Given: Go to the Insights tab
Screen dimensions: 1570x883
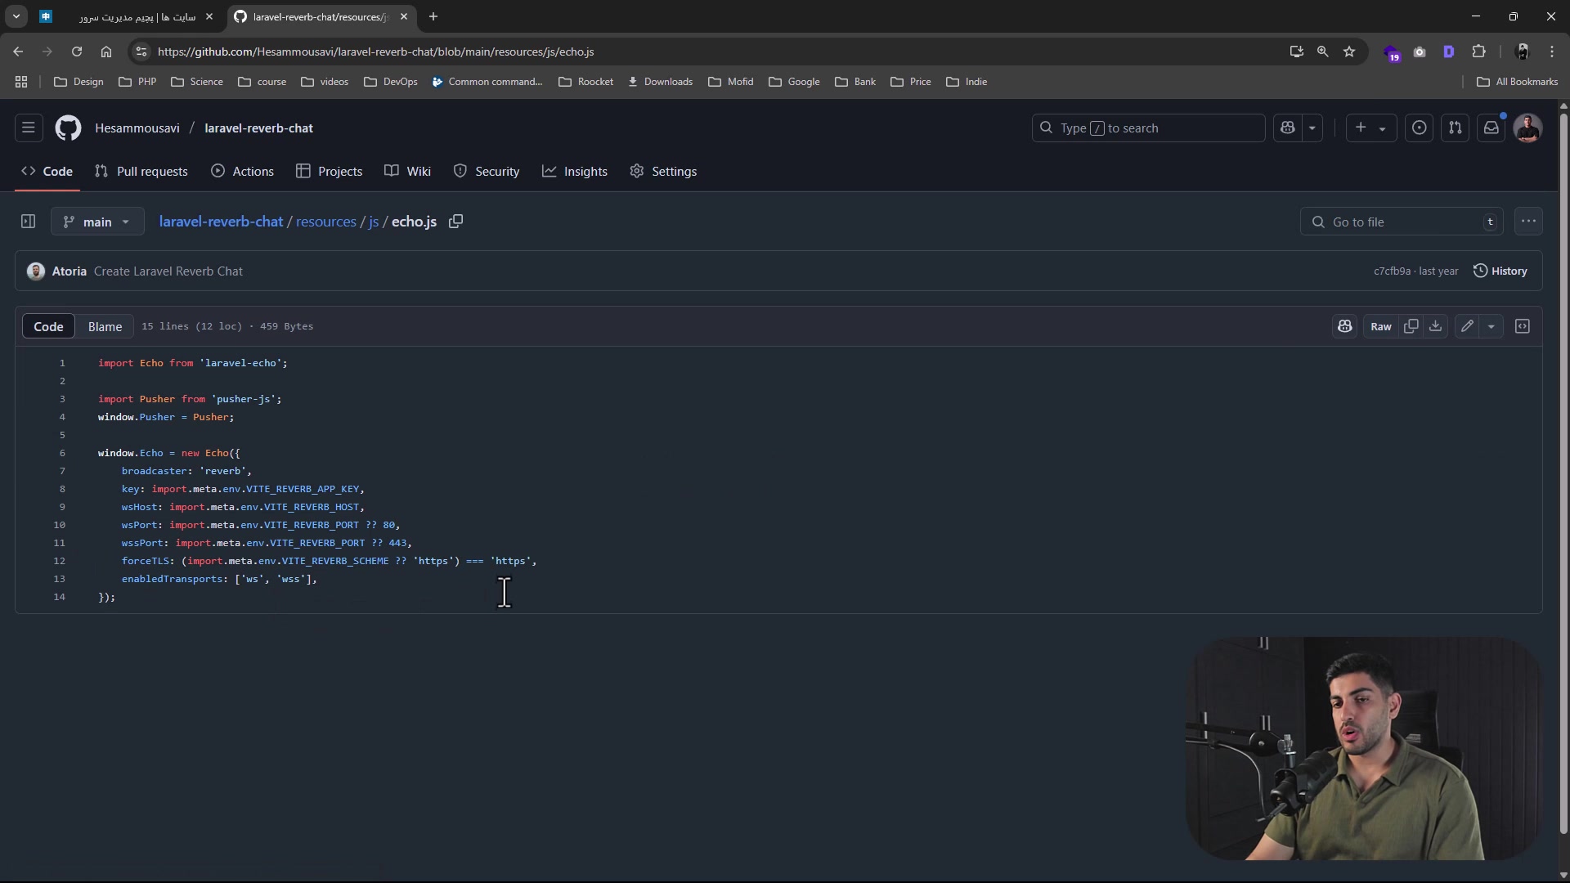Looking at the screenshot, I should tap(575, 172).
